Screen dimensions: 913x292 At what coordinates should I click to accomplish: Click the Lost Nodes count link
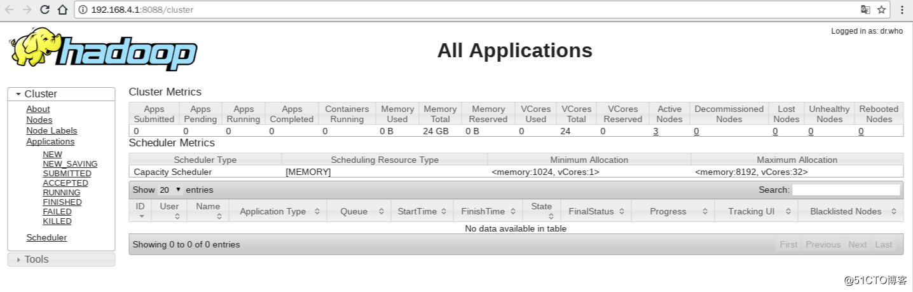pyautogui.click(x=775, y=131)
